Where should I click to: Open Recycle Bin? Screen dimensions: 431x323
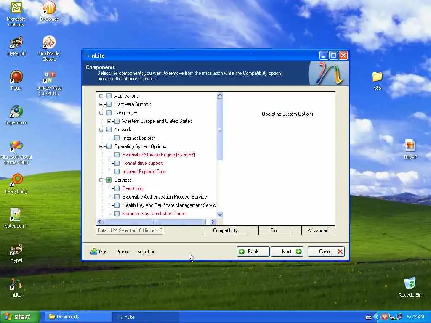(410, 287)
